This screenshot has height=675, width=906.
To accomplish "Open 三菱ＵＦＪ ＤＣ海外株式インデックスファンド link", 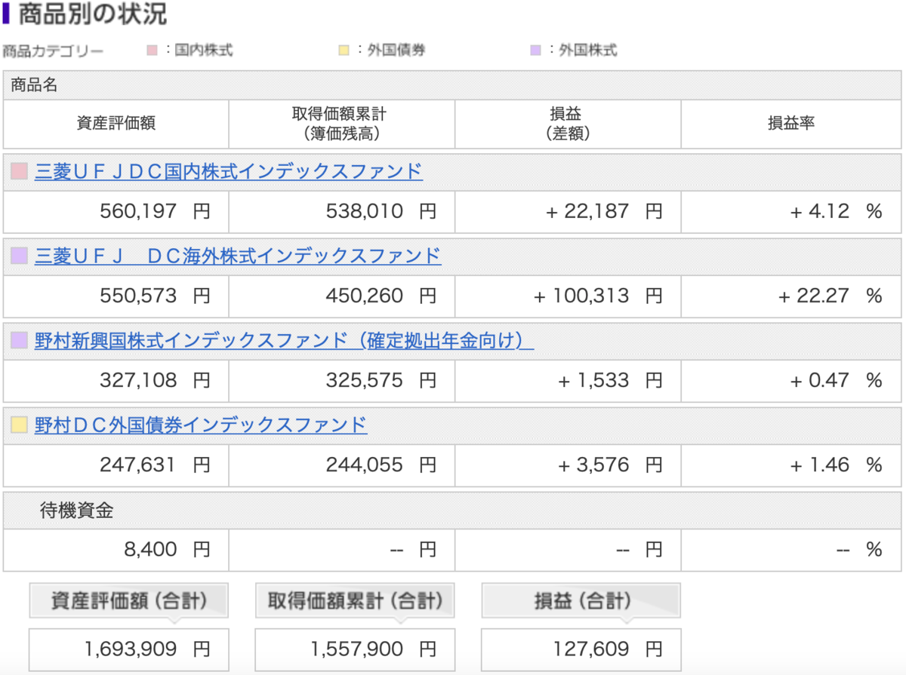I will click(x=238, y=256).
